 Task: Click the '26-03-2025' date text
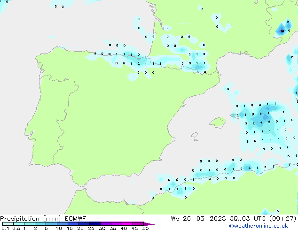pos(204,219)
